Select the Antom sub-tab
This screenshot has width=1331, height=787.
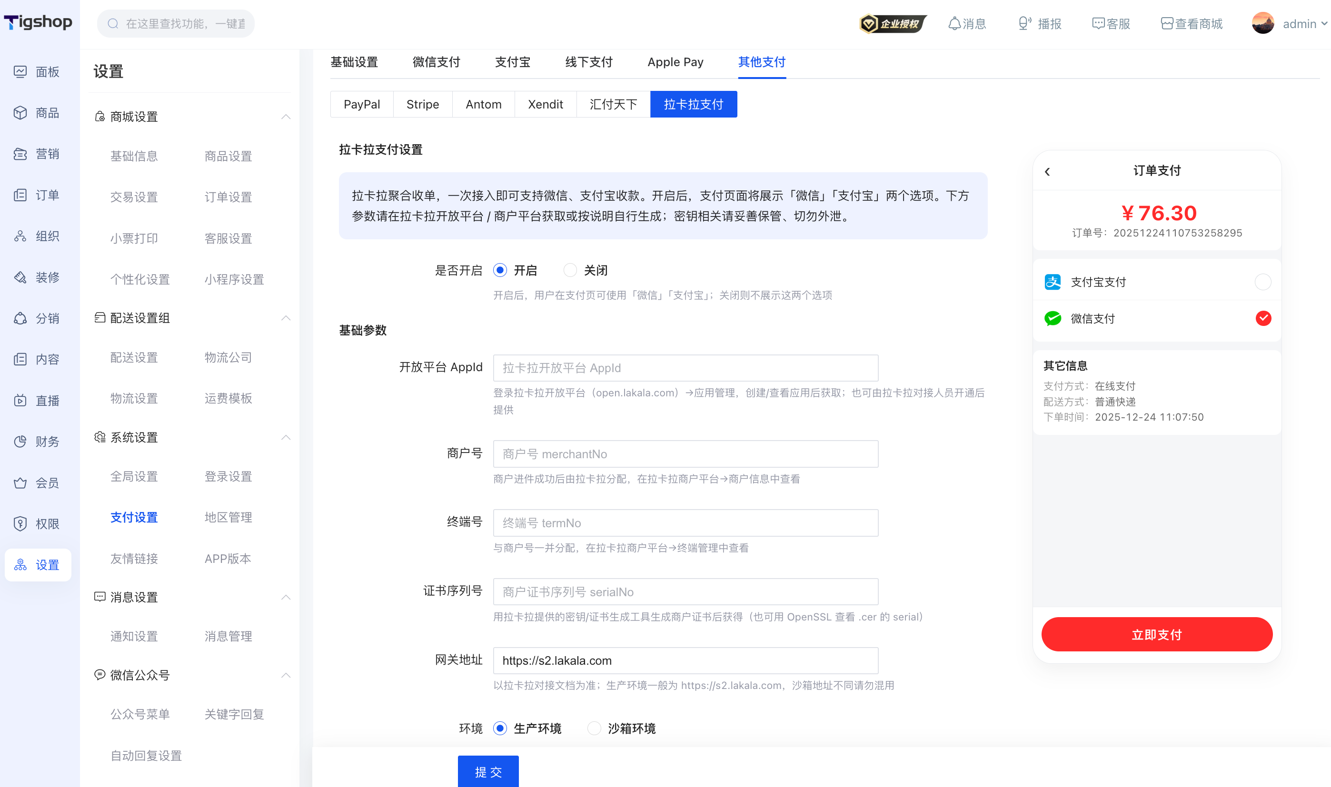tap(483, 104)
